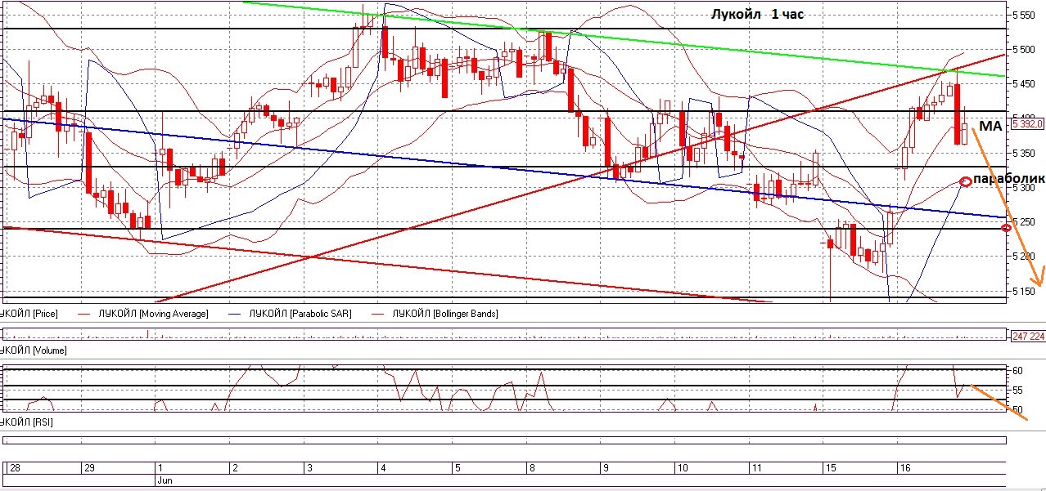
Task: Click date 11 on the time axis
Action: click(x=756, y=468)
